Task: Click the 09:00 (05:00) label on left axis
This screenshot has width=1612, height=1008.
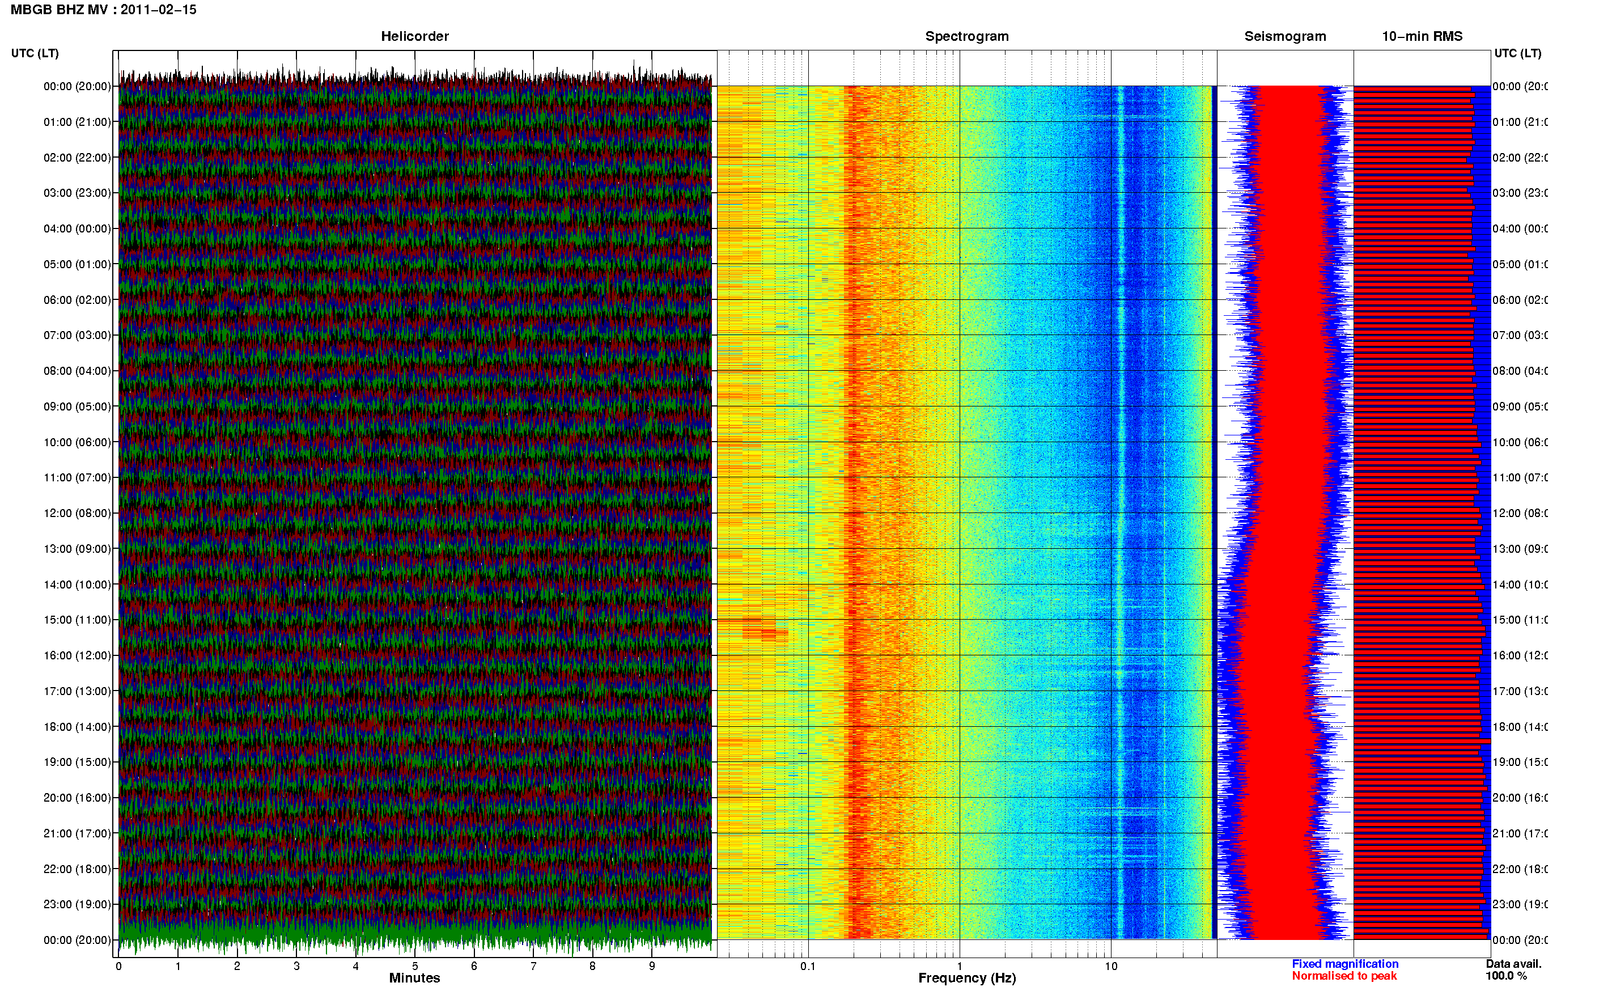Action: coord(77,406)
